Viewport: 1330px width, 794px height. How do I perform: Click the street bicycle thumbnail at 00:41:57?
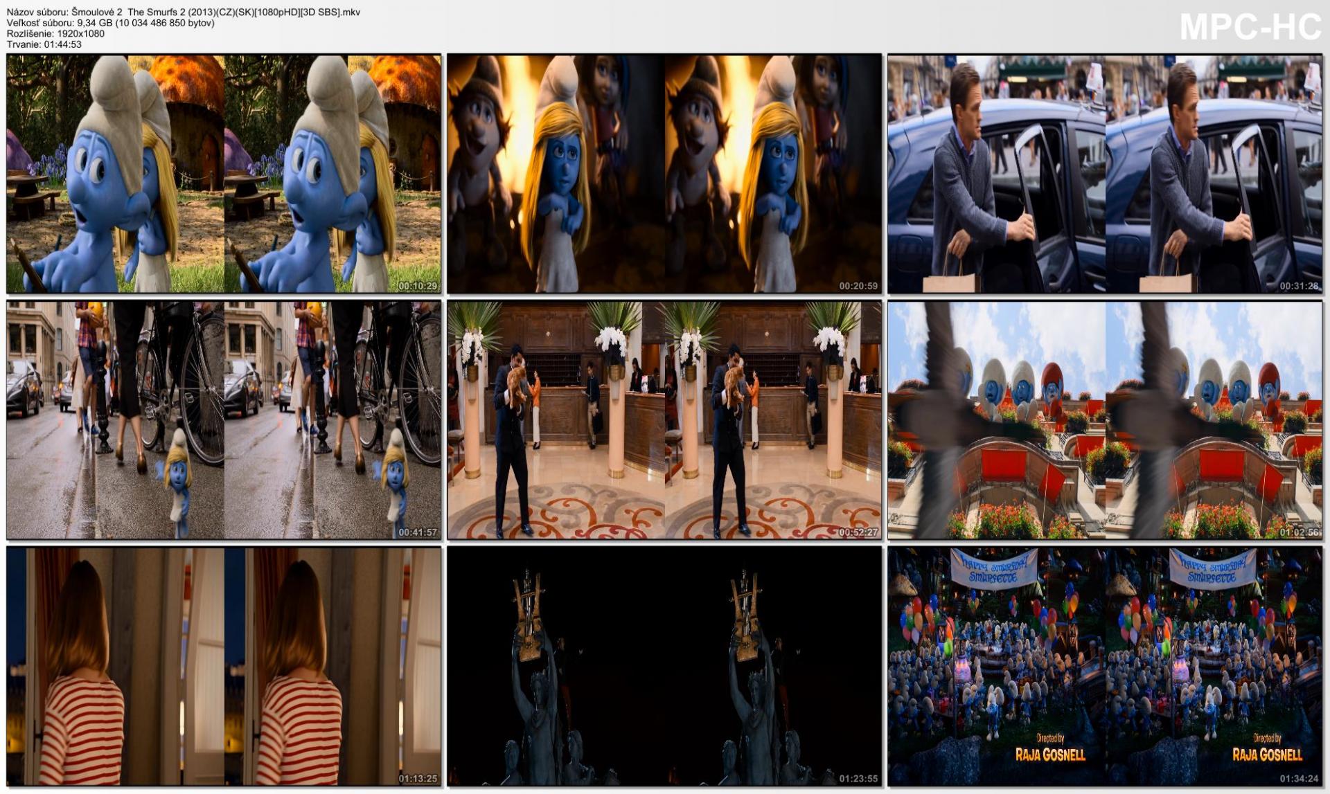(x=224, y=419)
